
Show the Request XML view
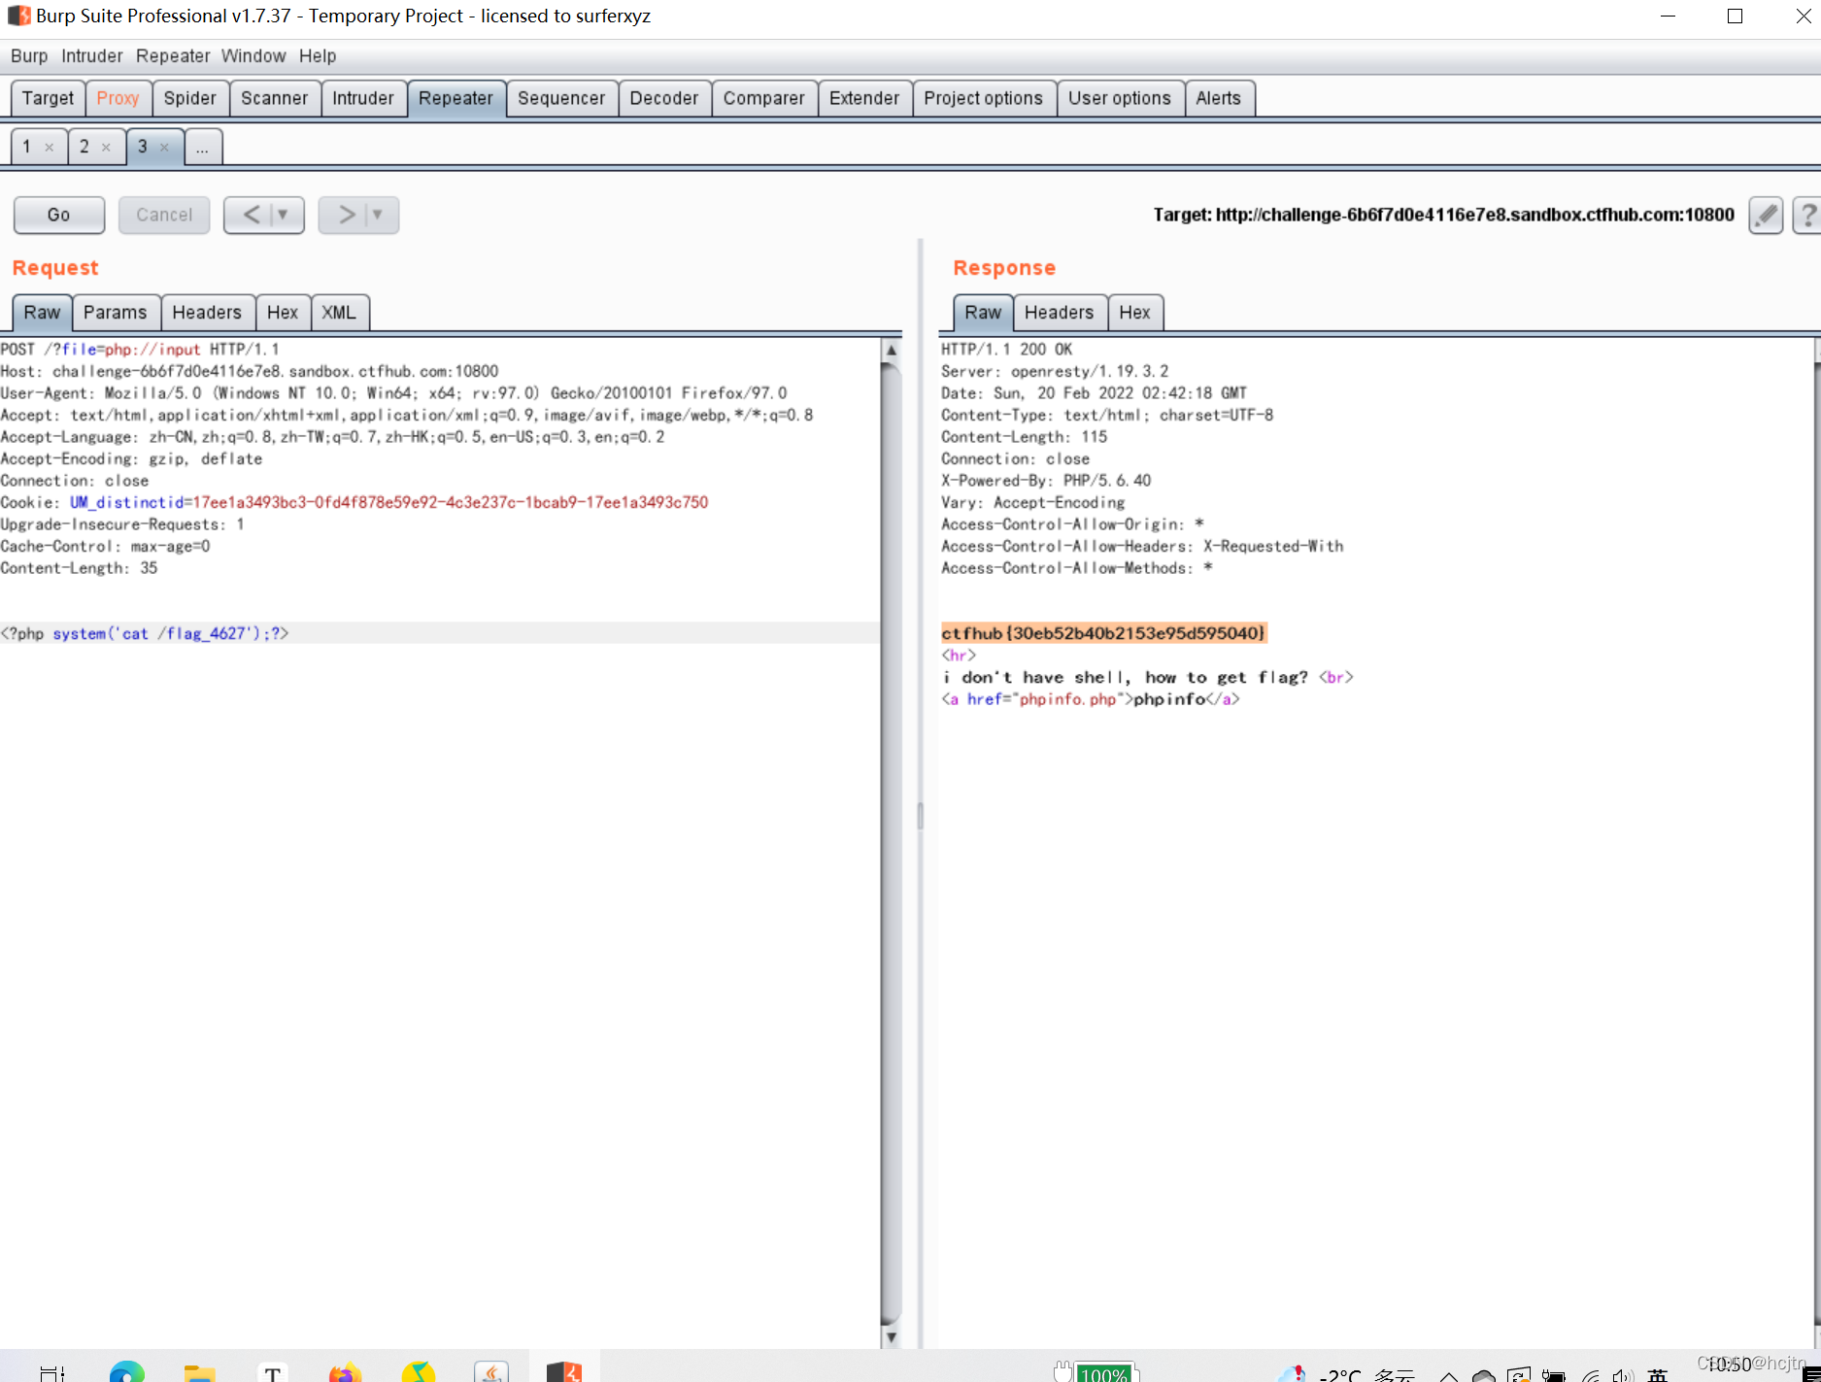point(339,313)
